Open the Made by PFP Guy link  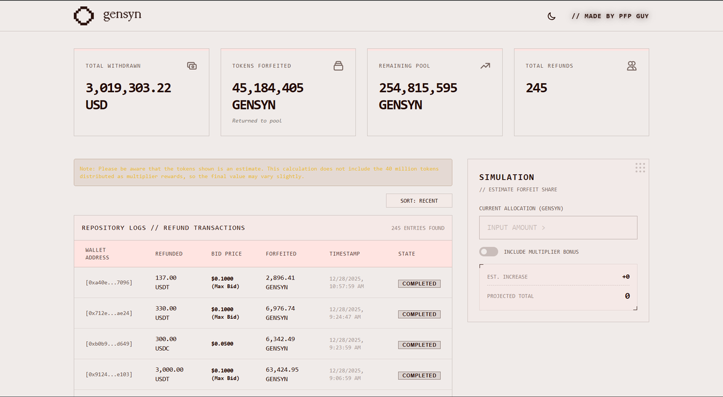coord(610,16)
